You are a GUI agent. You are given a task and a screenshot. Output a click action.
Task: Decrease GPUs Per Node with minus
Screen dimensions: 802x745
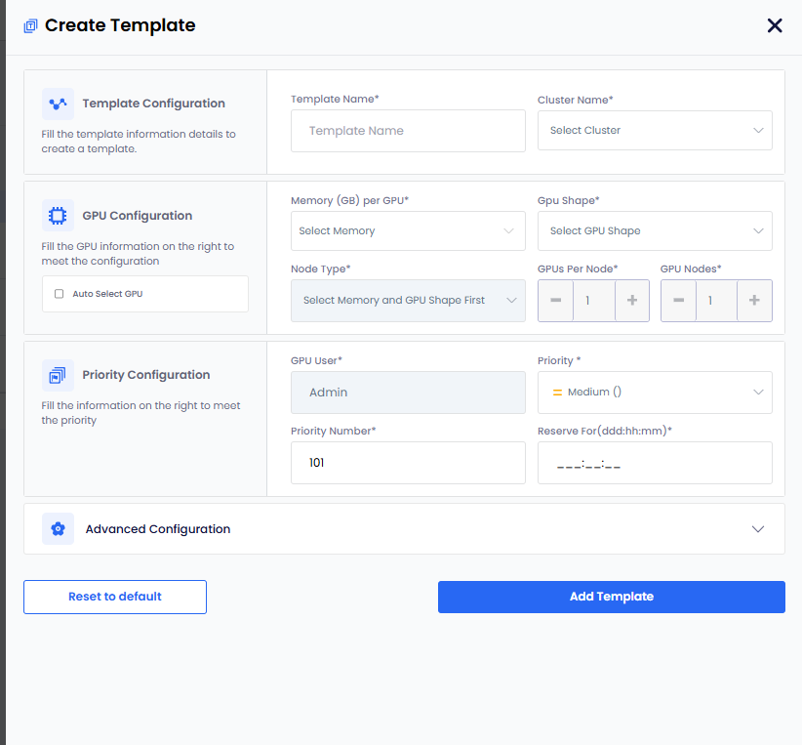(555, 301)
